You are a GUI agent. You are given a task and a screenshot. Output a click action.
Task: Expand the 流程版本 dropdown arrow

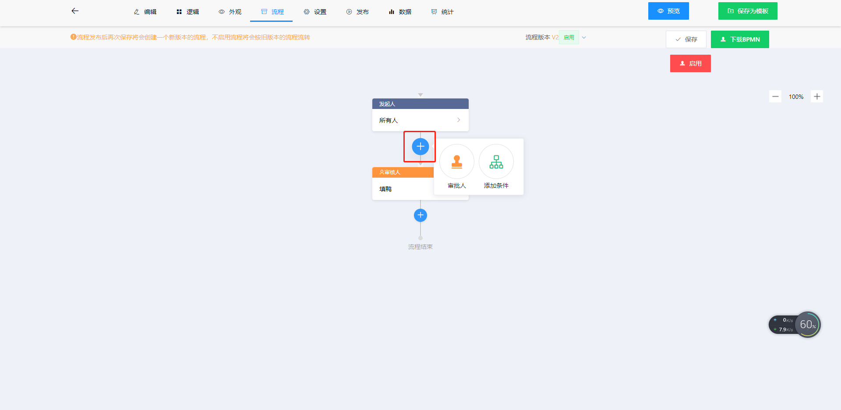tap(584, 38)
